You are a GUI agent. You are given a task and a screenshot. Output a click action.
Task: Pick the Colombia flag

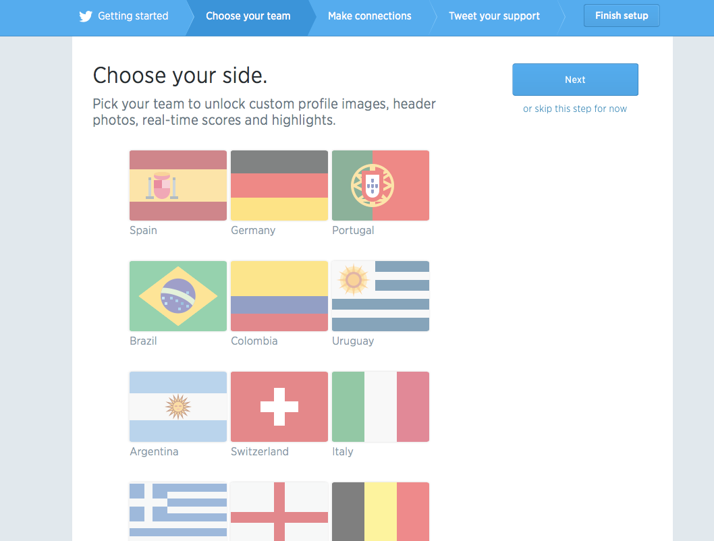279,296
